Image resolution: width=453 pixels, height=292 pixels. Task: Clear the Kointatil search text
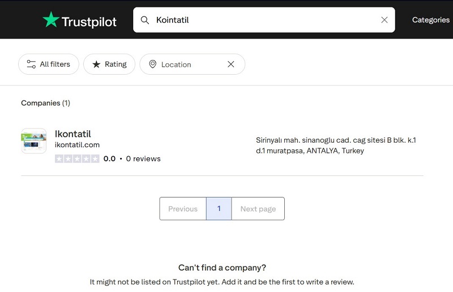click(384, 20)
